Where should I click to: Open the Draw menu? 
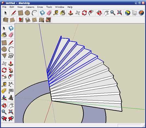[x=40, y=7]
